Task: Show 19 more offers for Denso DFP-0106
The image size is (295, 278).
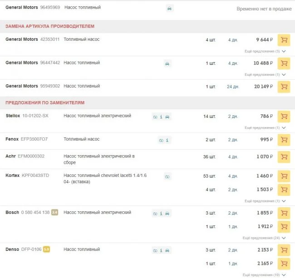Action: tap(264, 275)
